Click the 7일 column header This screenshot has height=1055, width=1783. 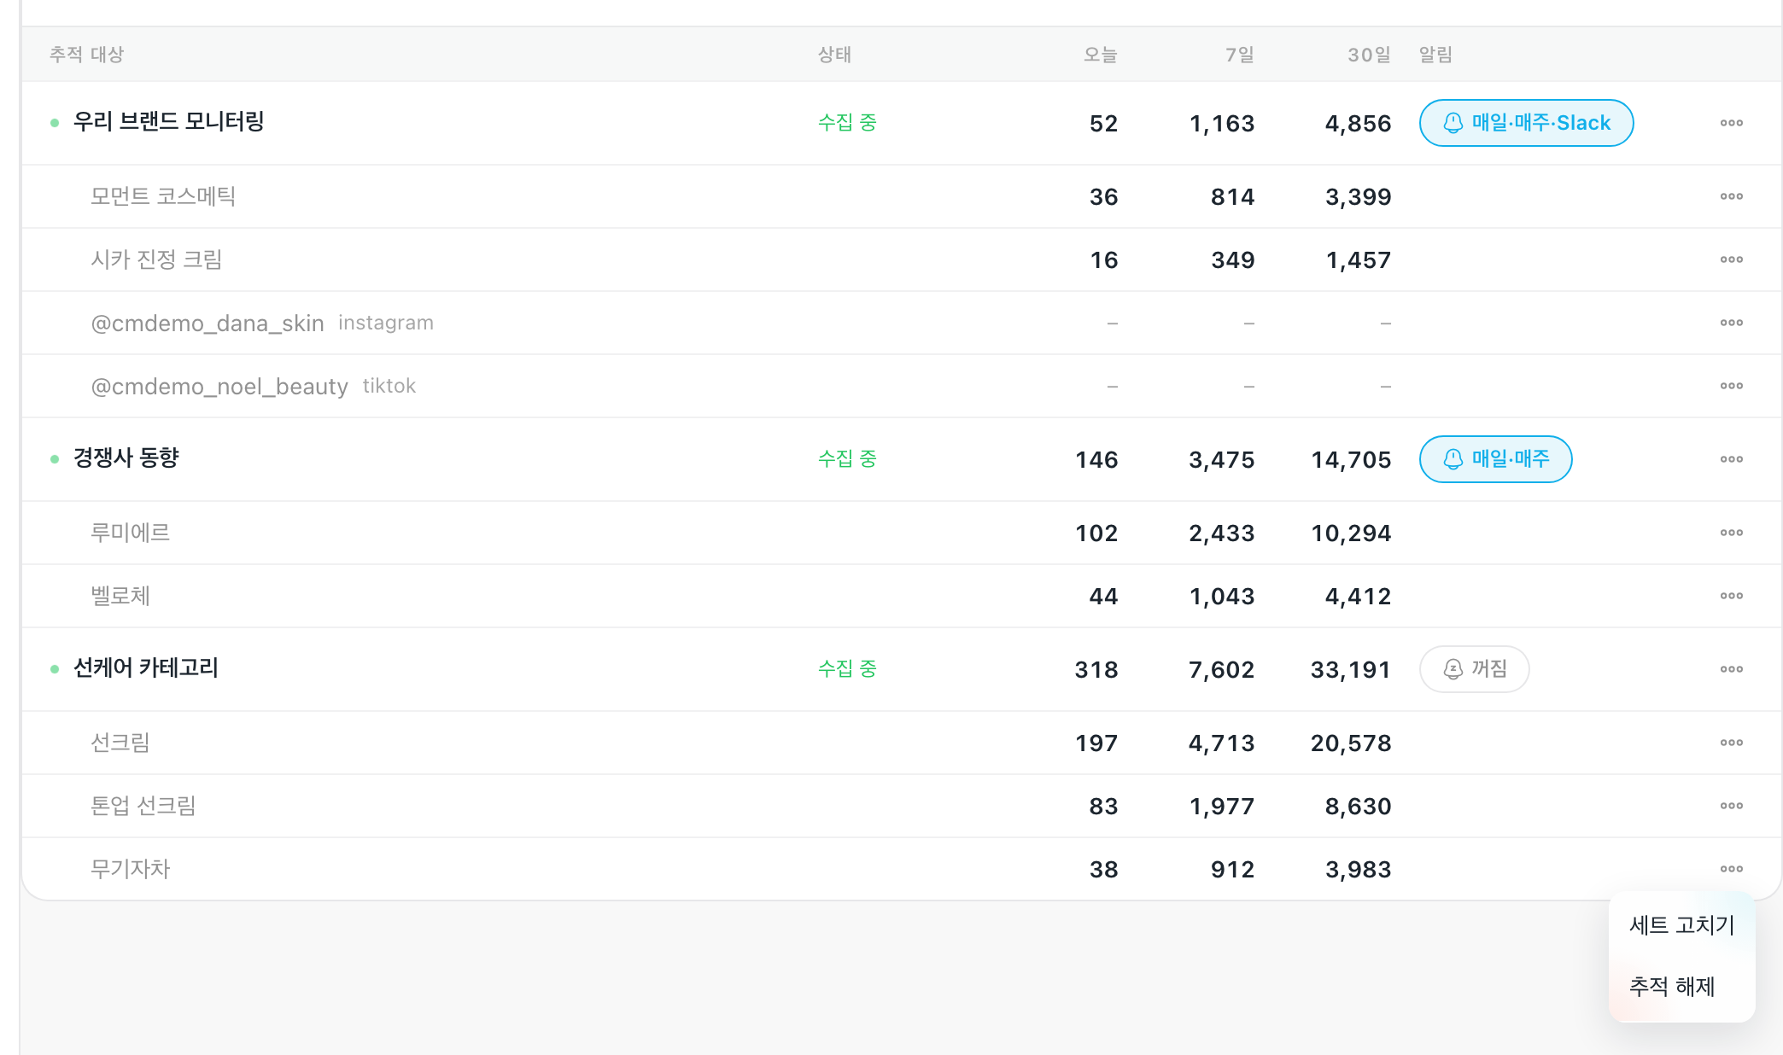(x=1240, y=55)
